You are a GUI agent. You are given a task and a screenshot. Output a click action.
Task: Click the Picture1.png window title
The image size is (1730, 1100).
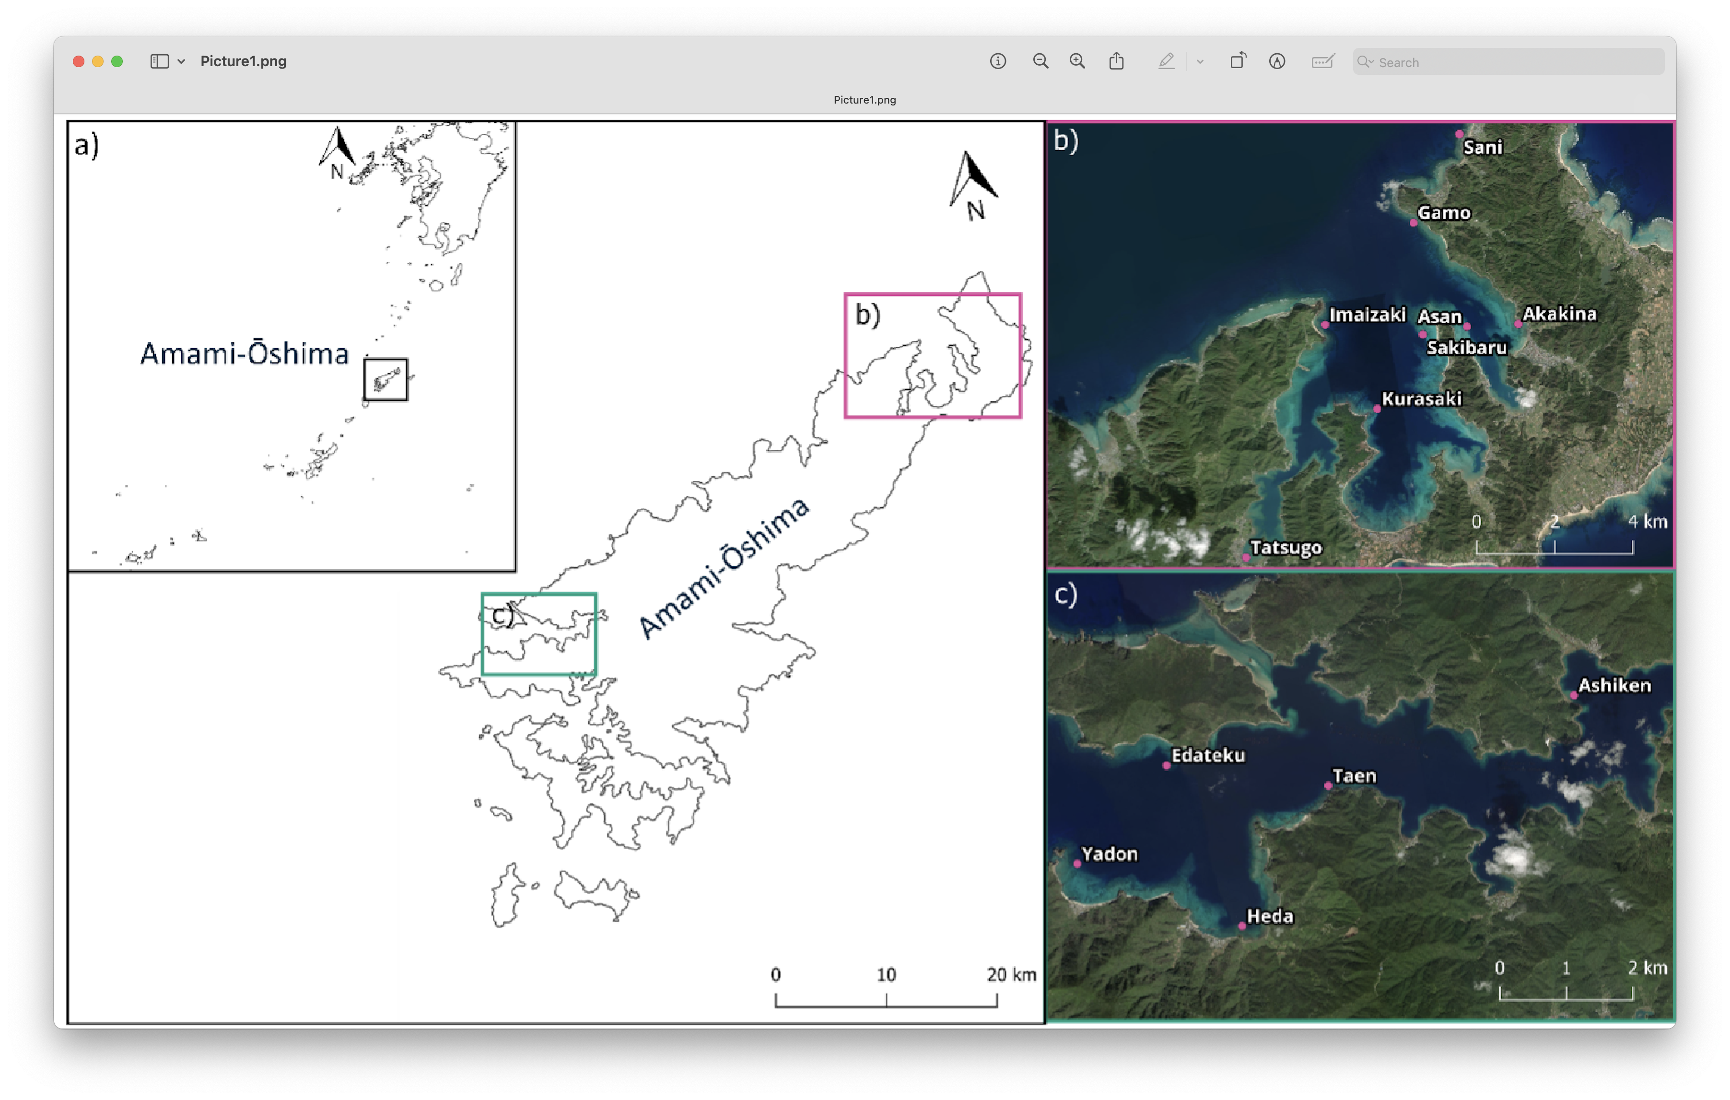(244, 62)
